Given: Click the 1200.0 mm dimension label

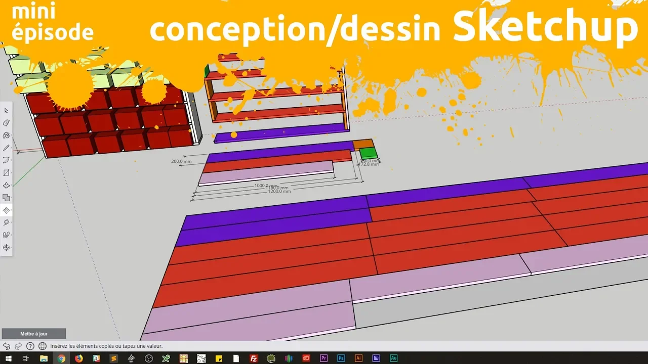Looking at the screenshot, I should point(279,191).
